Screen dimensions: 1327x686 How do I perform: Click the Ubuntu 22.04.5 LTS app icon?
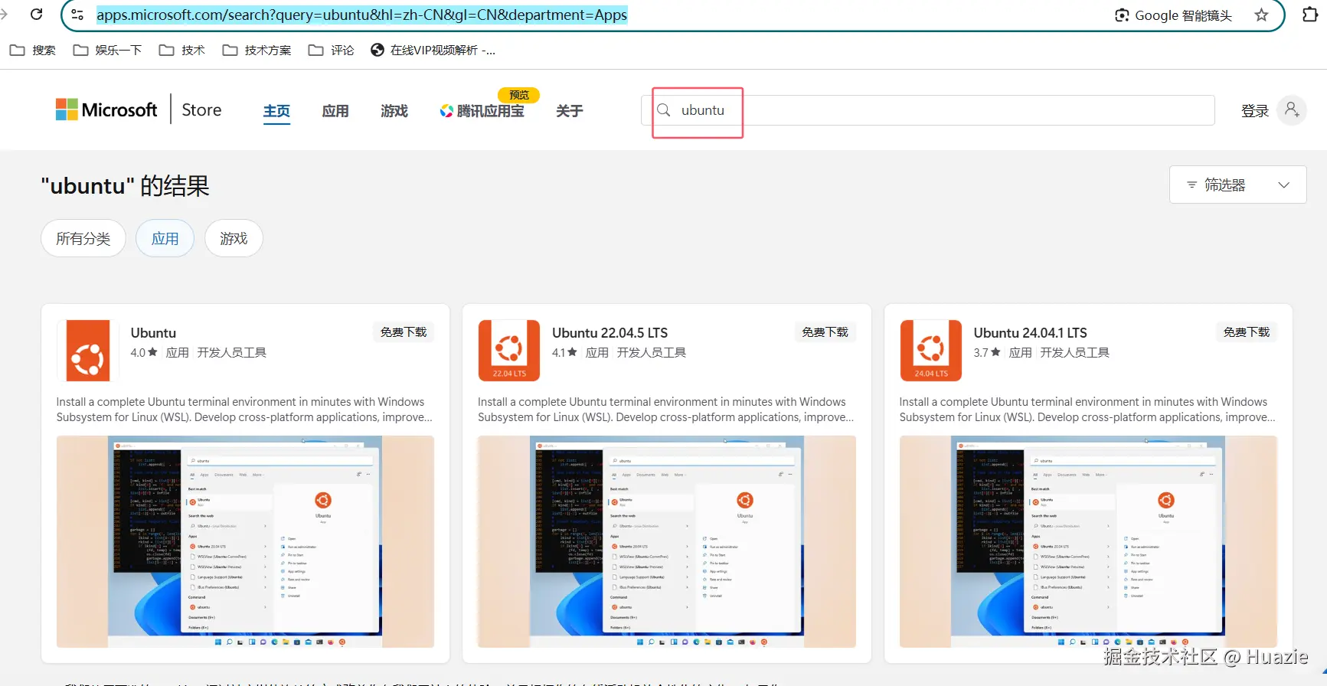[x=509, y=351]
